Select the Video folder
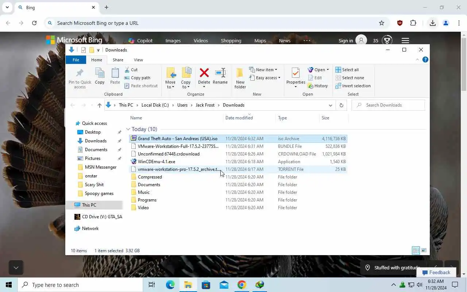The width and height of the screenshot is (467, 292). click(238, 208)
